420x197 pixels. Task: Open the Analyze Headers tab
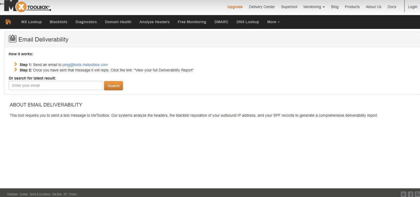(x=155, y=22)
